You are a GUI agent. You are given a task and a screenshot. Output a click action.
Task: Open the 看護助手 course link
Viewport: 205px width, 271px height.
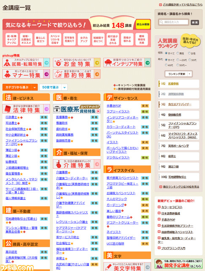click(62, 123)
